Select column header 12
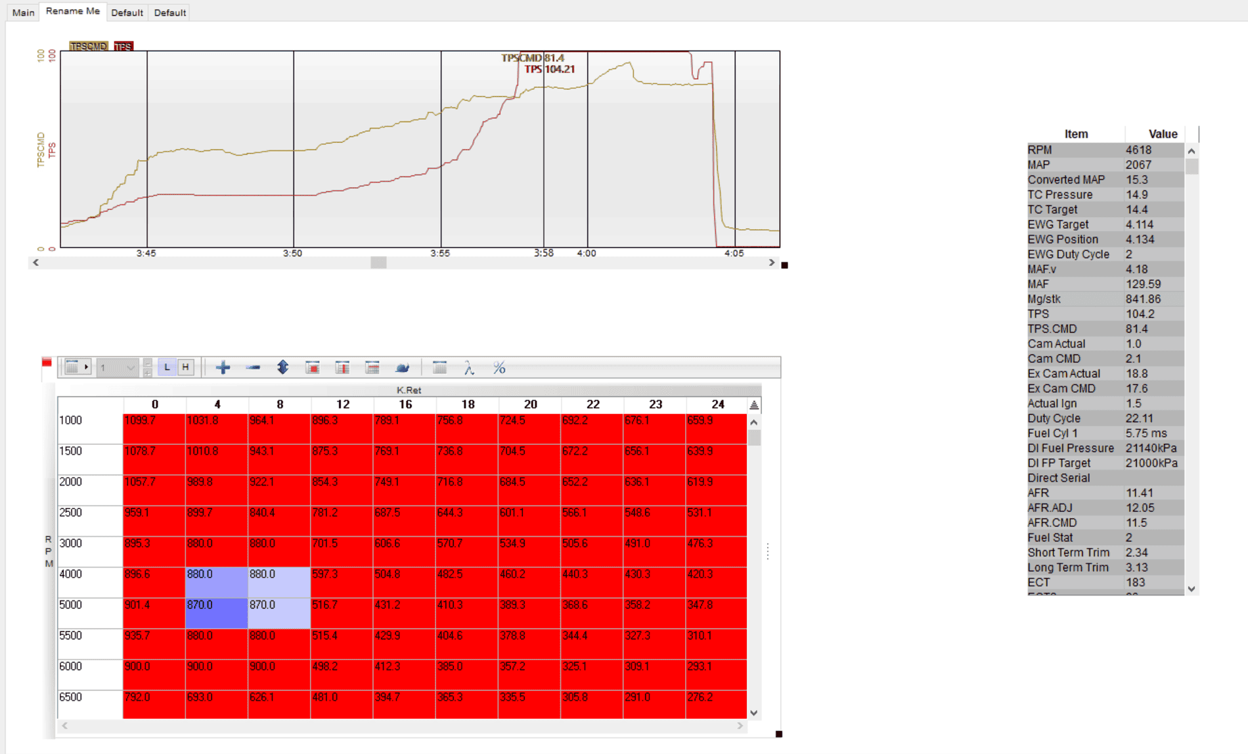 point(342,405)
